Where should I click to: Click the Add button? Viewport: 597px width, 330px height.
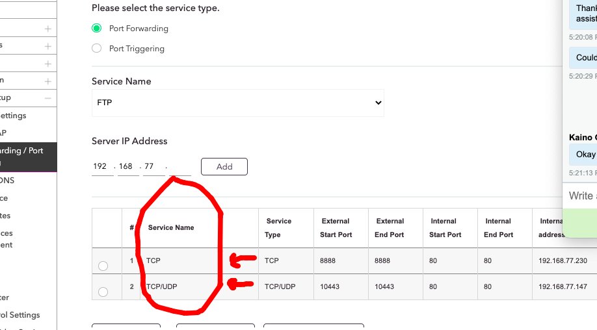point(224,166)
